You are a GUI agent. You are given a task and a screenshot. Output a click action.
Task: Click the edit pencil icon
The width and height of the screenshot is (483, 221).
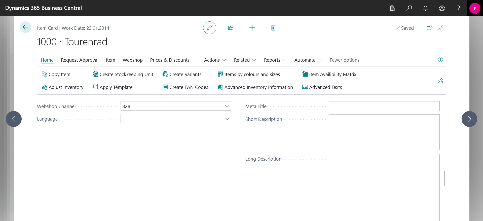(210, 28)
